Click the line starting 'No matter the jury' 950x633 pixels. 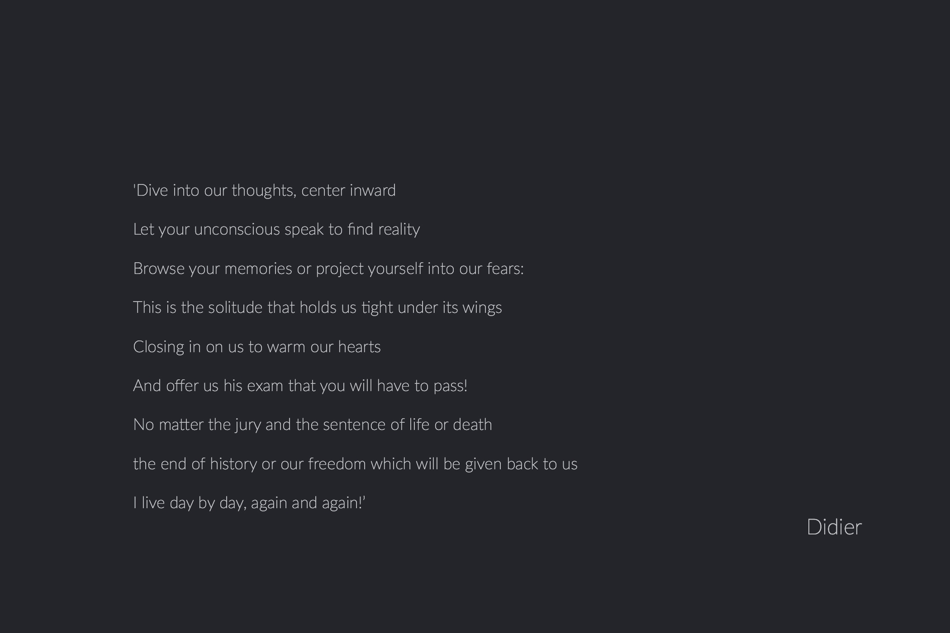[x=312, y=425]
